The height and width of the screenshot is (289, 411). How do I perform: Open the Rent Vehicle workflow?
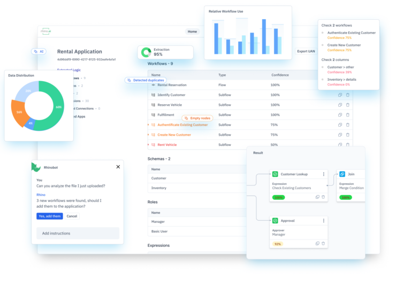click(x=167, y=145)
